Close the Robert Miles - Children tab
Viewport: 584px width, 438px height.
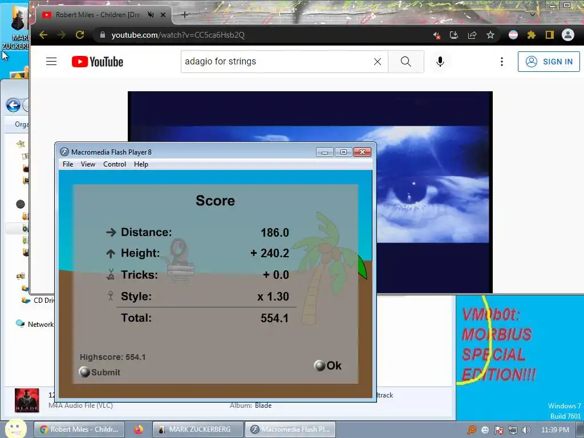pyautogui.click(x=163, y=15)
